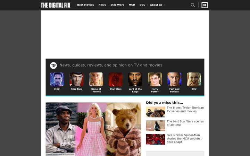Open the DCU Harley Quinn icon tile

click(194, 79)
